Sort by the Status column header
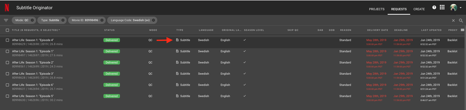 point(109,30)
